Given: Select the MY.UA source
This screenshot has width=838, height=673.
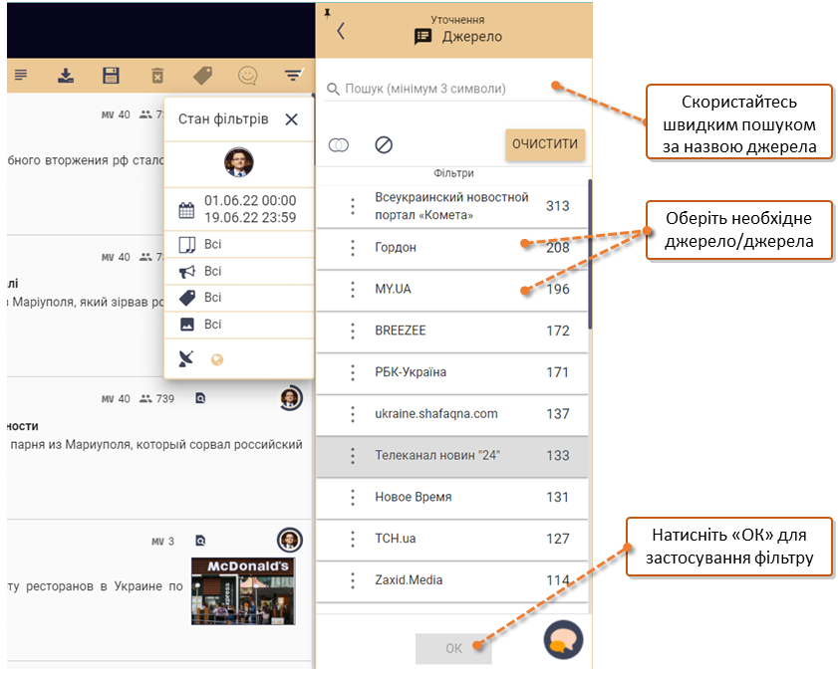Looking at the screenshot, I should pos(452,290).
